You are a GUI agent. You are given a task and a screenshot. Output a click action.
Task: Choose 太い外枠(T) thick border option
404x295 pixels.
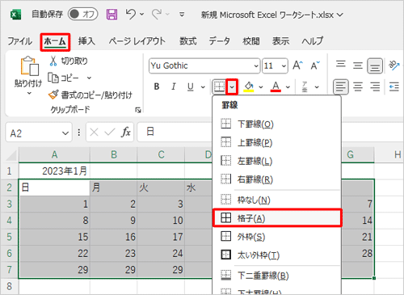[x=276, y=255]
